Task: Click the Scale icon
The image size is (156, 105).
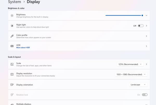Action: coord(12,64)
